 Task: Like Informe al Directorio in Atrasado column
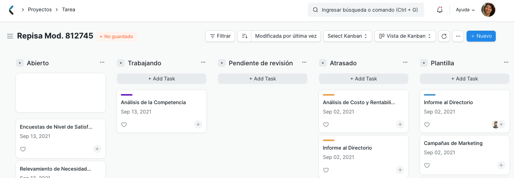tap(326, 170)
